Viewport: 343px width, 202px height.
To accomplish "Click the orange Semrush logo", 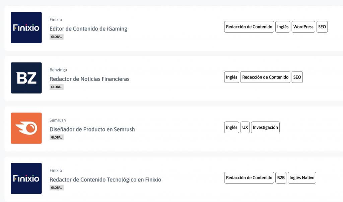I will point(26,128).
